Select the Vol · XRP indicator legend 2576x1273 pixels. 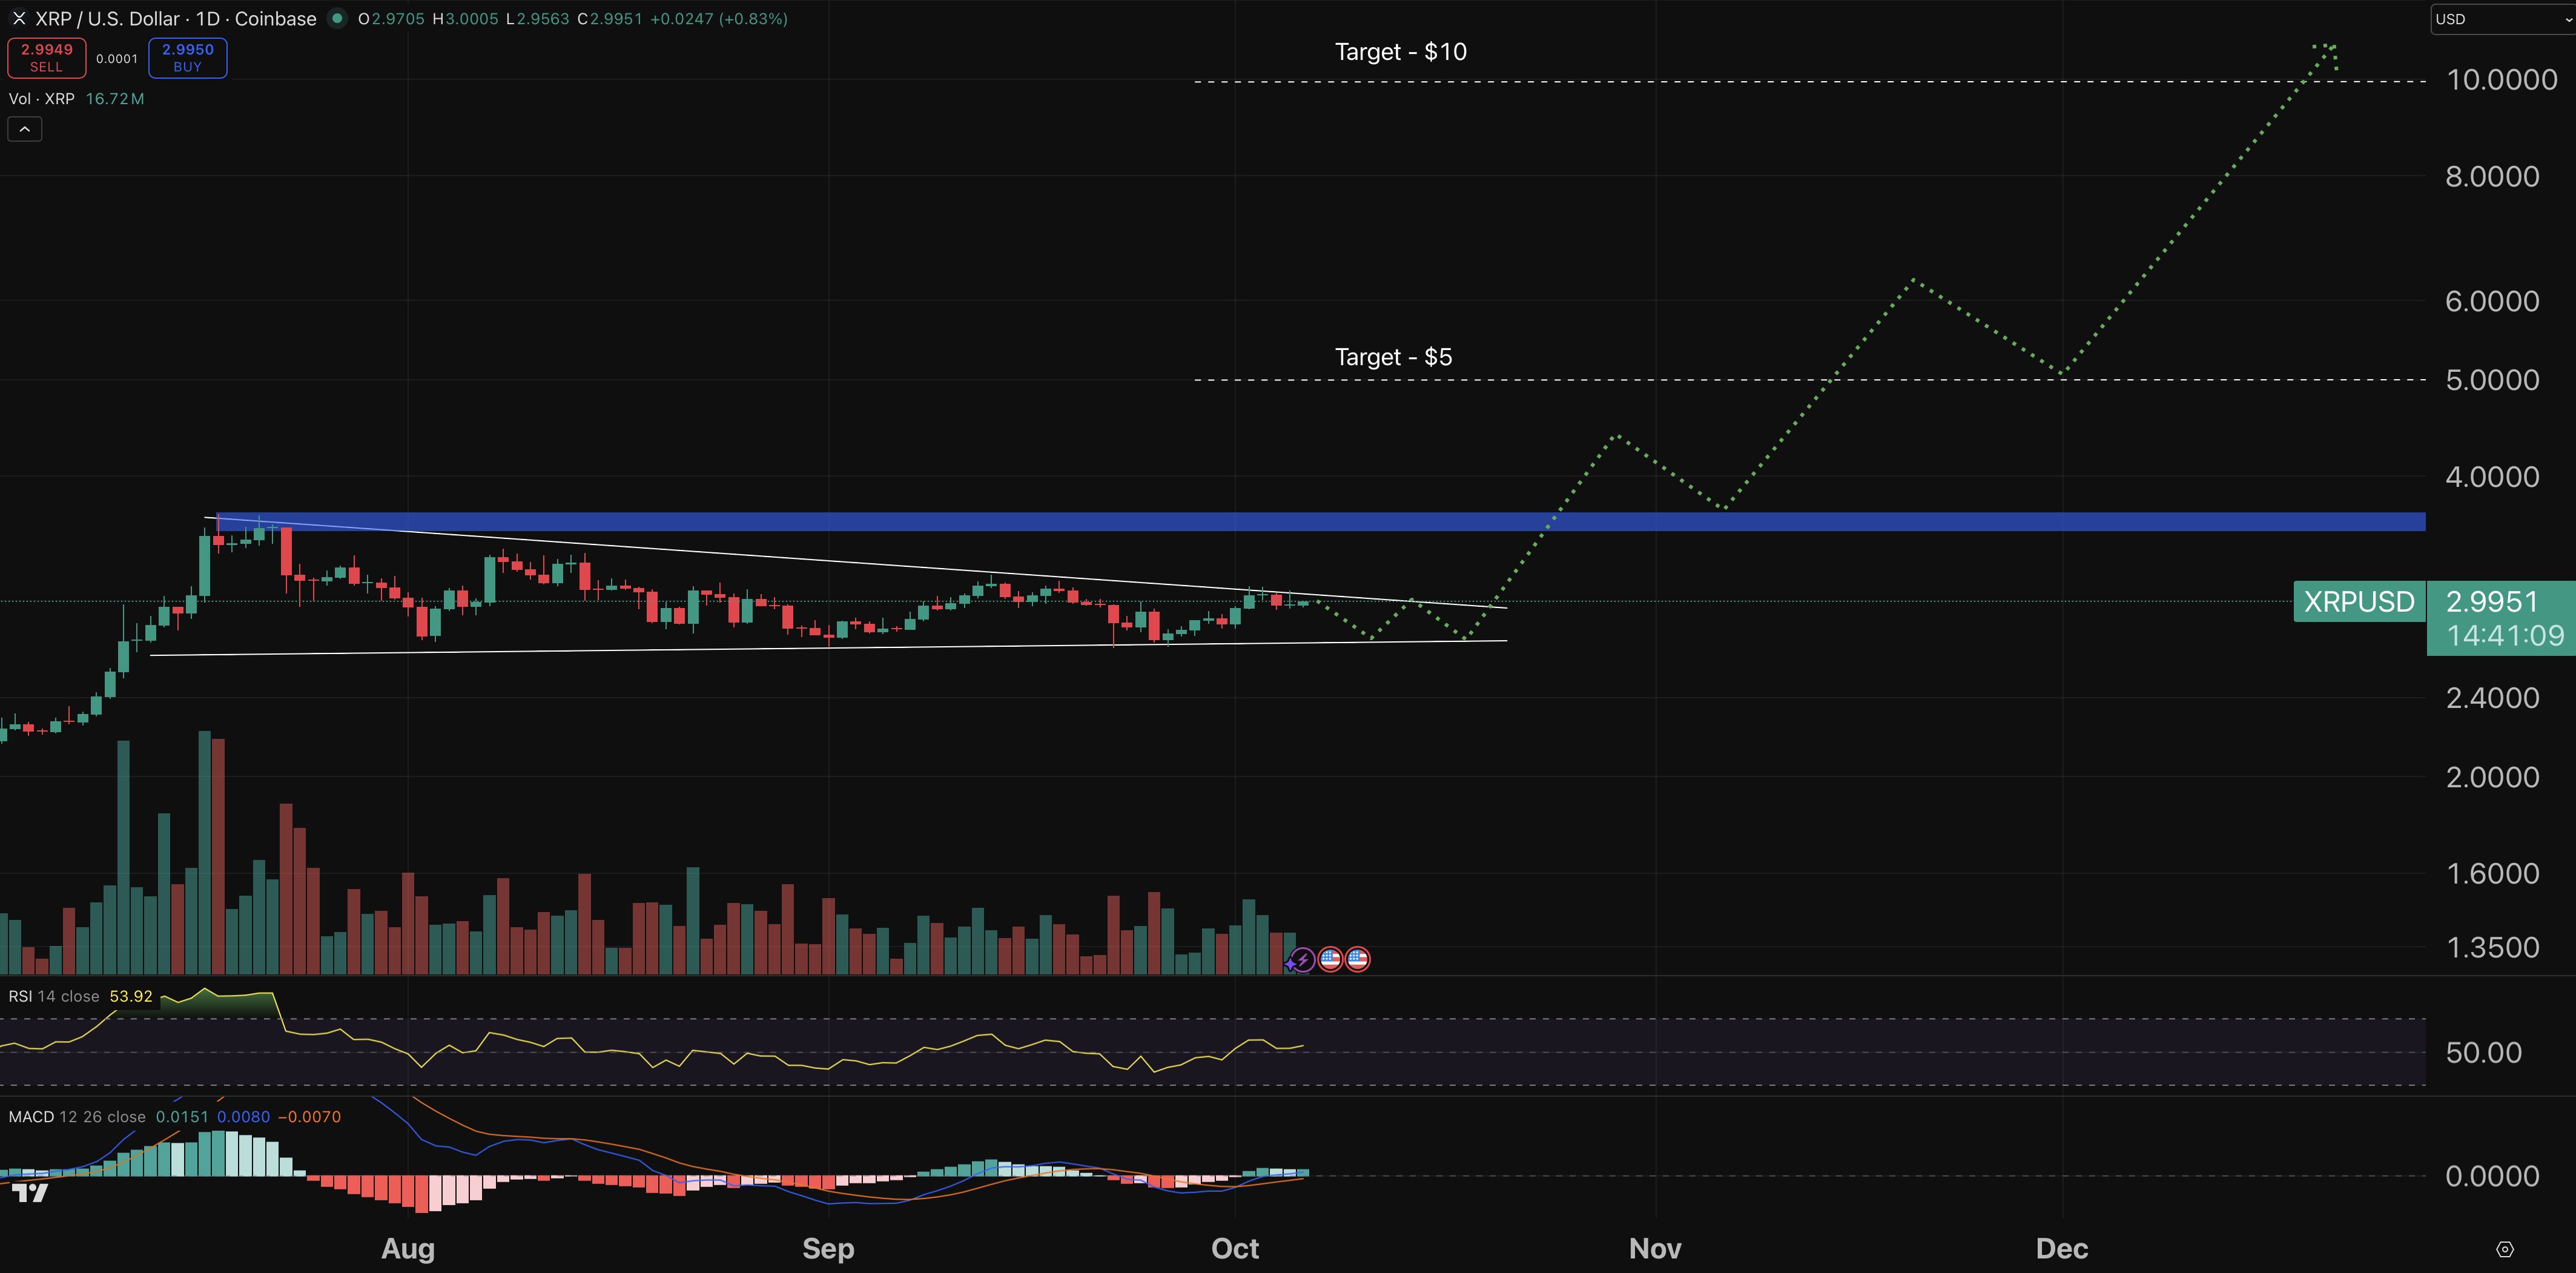point(42,99)
